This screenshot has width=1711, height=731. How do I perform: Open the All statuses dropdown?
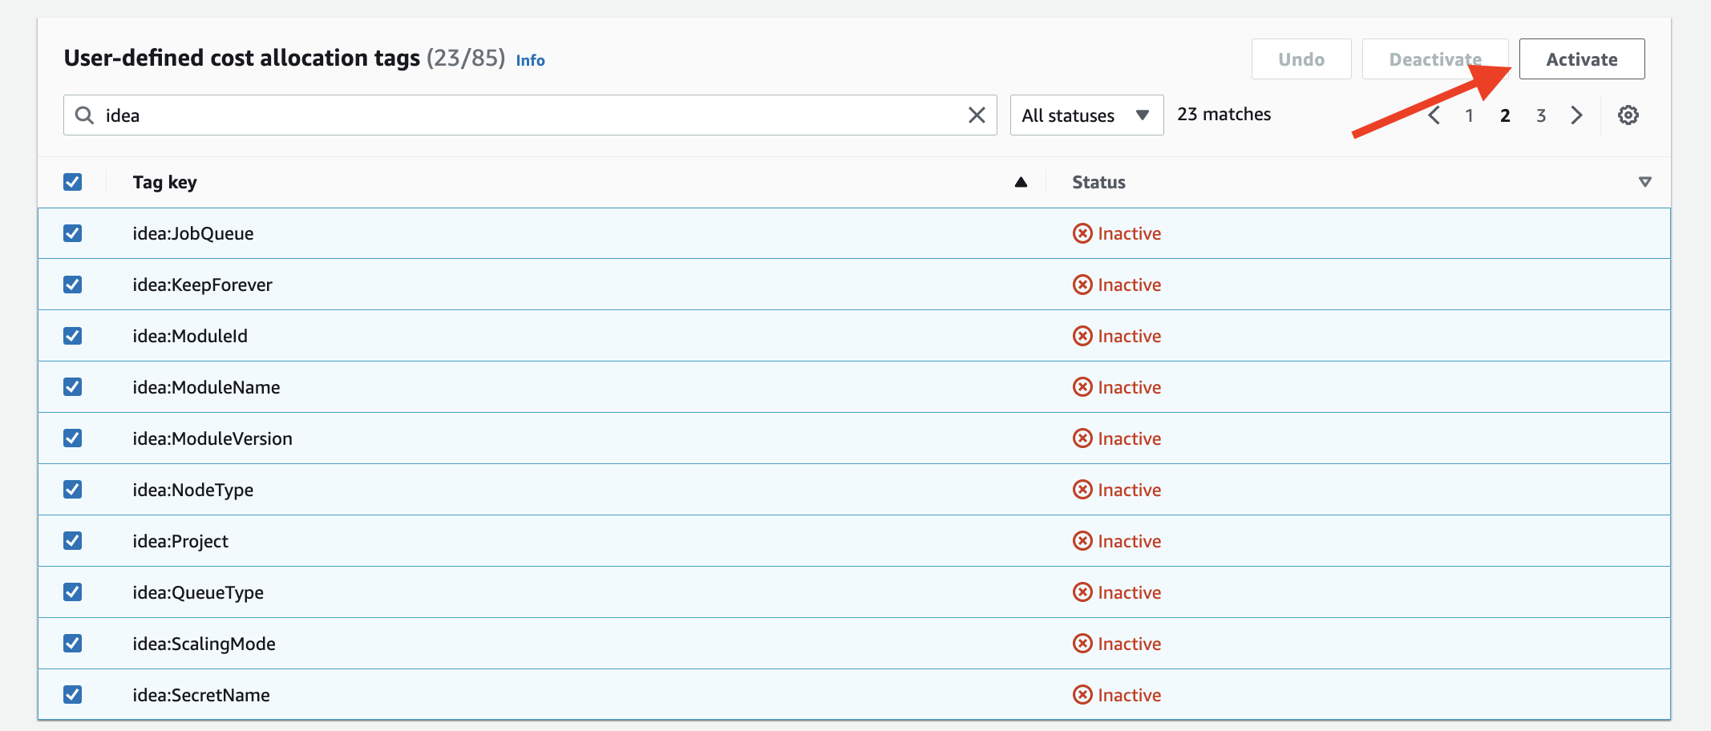tap(1086, 115)
